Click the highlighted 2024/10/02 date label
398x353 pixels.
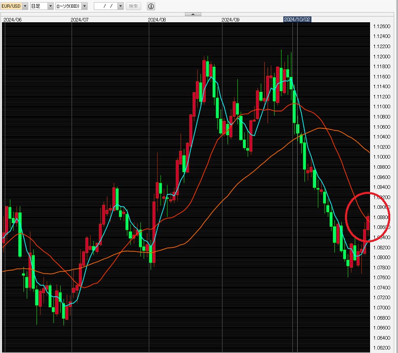coord(297,19)
